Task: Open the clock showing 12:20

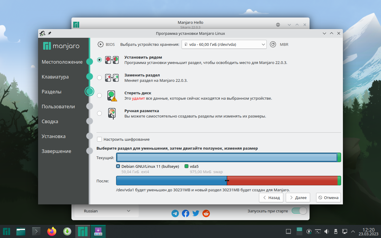Action: pyautogui.click(x=368, y=231)
